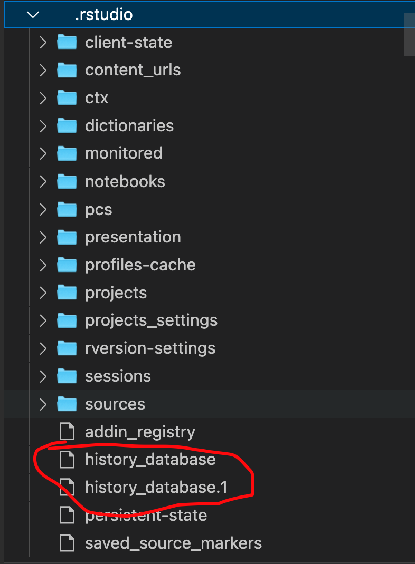Expand the ctx folder chevron

[43, 98]
